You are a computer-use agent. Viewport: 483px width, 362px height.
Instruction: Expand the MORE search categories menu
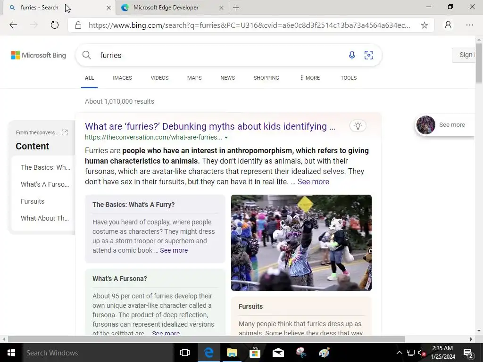point(310,78)
